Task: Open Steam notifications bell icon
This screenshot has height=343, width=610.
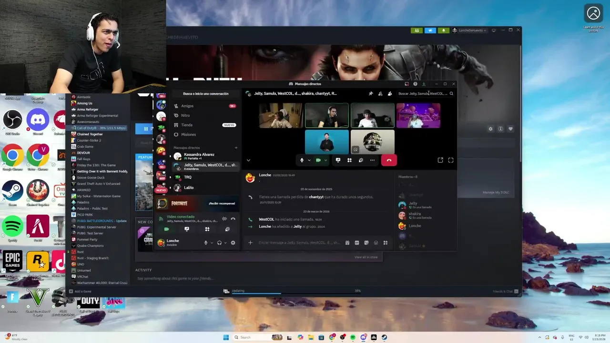Action: (x=443, y=30)
